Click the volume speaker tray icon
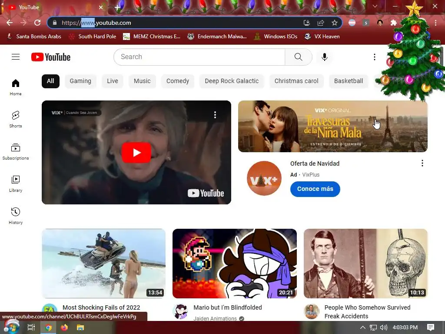Viewport: 445px width, 334px height. click(x=383, y=327)
